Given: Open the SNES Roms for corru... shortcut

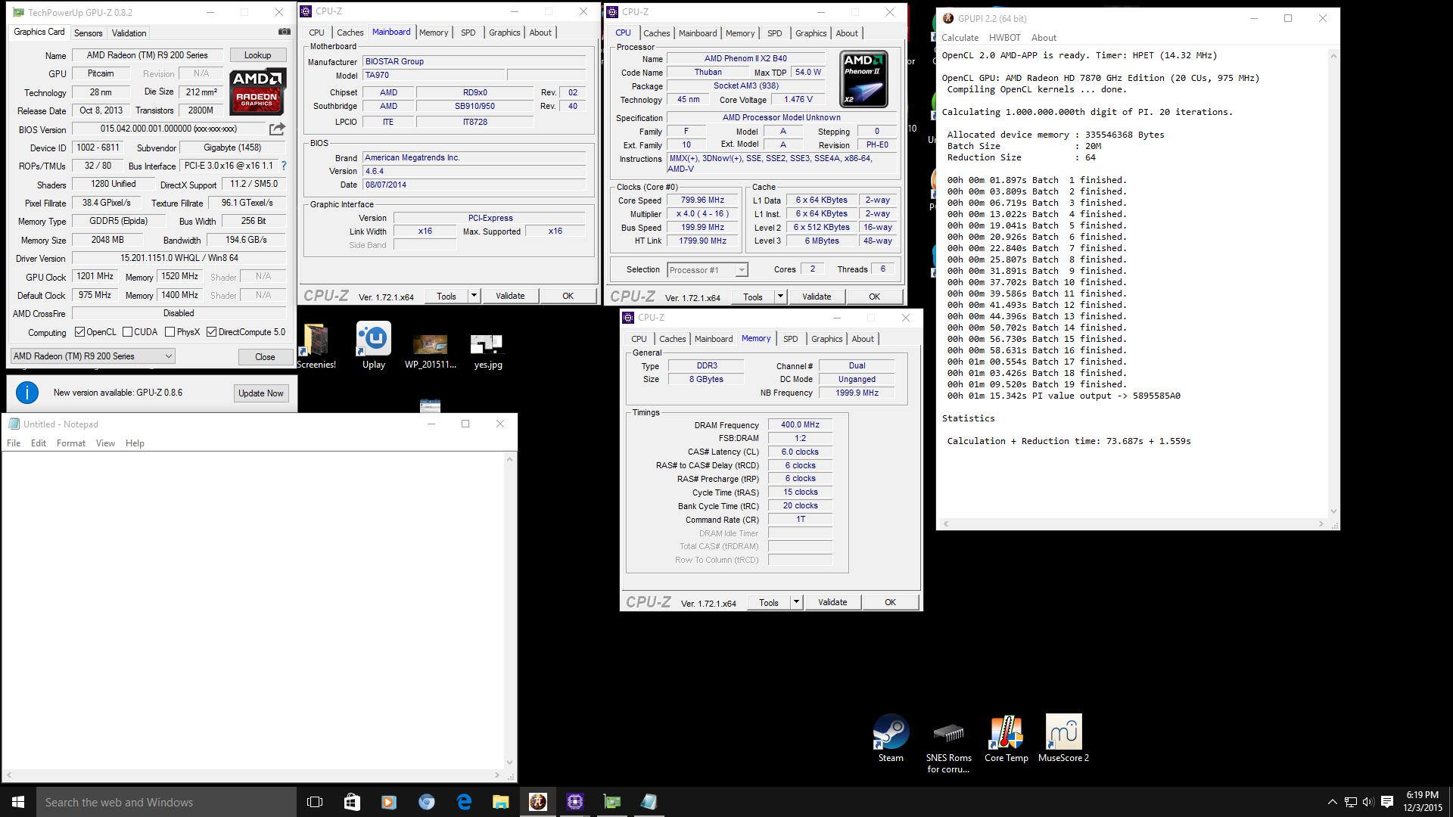Looking at the screenshot, I should point(948,745).
